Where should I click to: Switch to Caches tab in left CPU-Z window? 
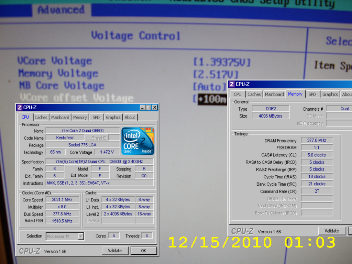pyautogui.click(x=41, y=118)
